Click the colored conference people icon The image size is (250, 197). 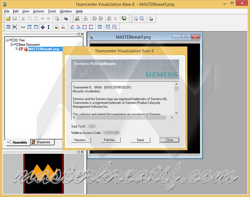point(77,19)
